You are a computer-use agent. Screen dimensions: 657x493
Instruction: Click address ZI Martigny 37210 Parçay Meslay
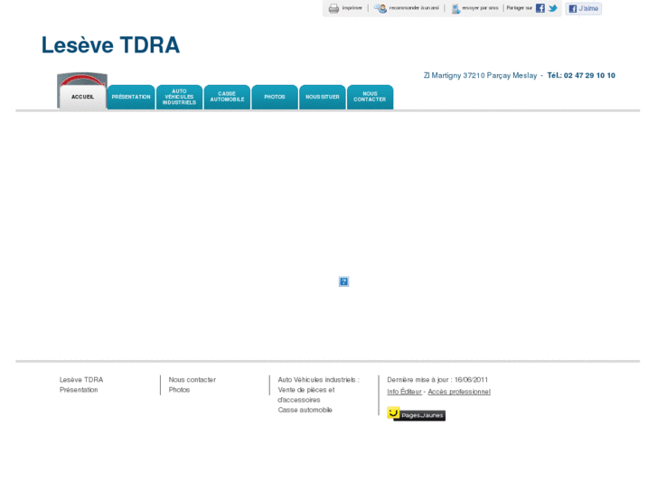point(480,75)
